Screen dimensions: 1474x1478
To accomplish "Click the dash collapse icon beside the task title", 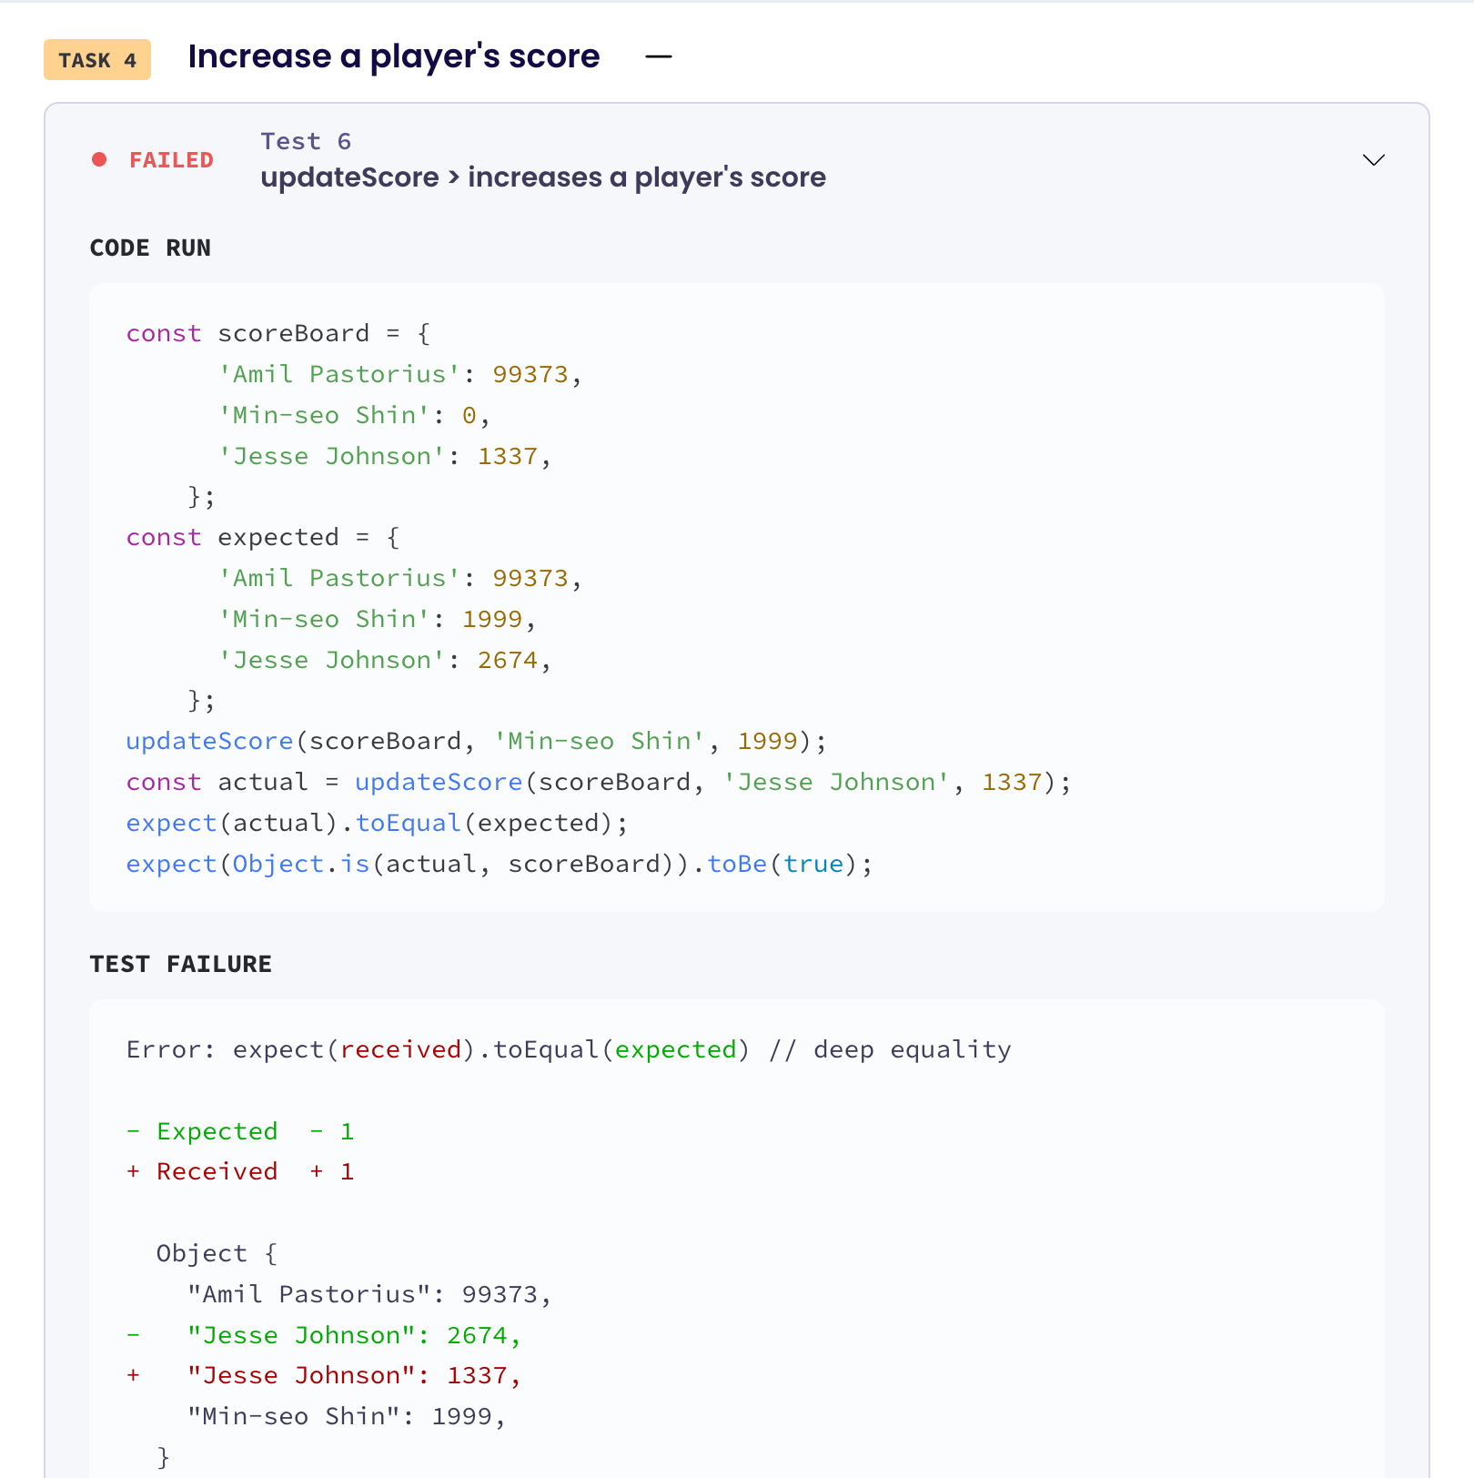I will (659, 56).
